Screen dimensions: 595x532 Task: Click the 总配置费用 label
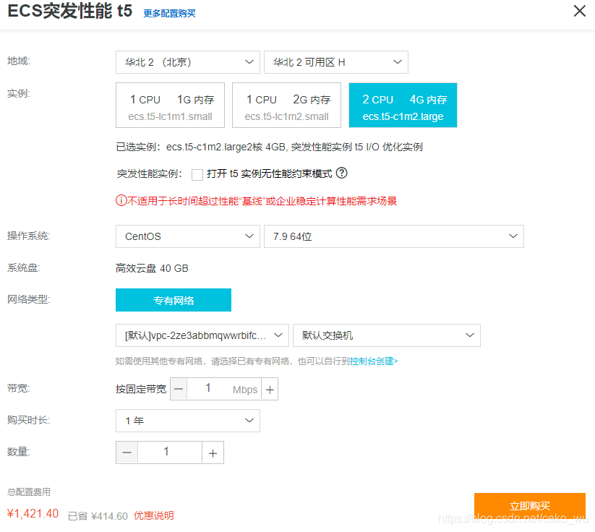[x=29, y=492]
